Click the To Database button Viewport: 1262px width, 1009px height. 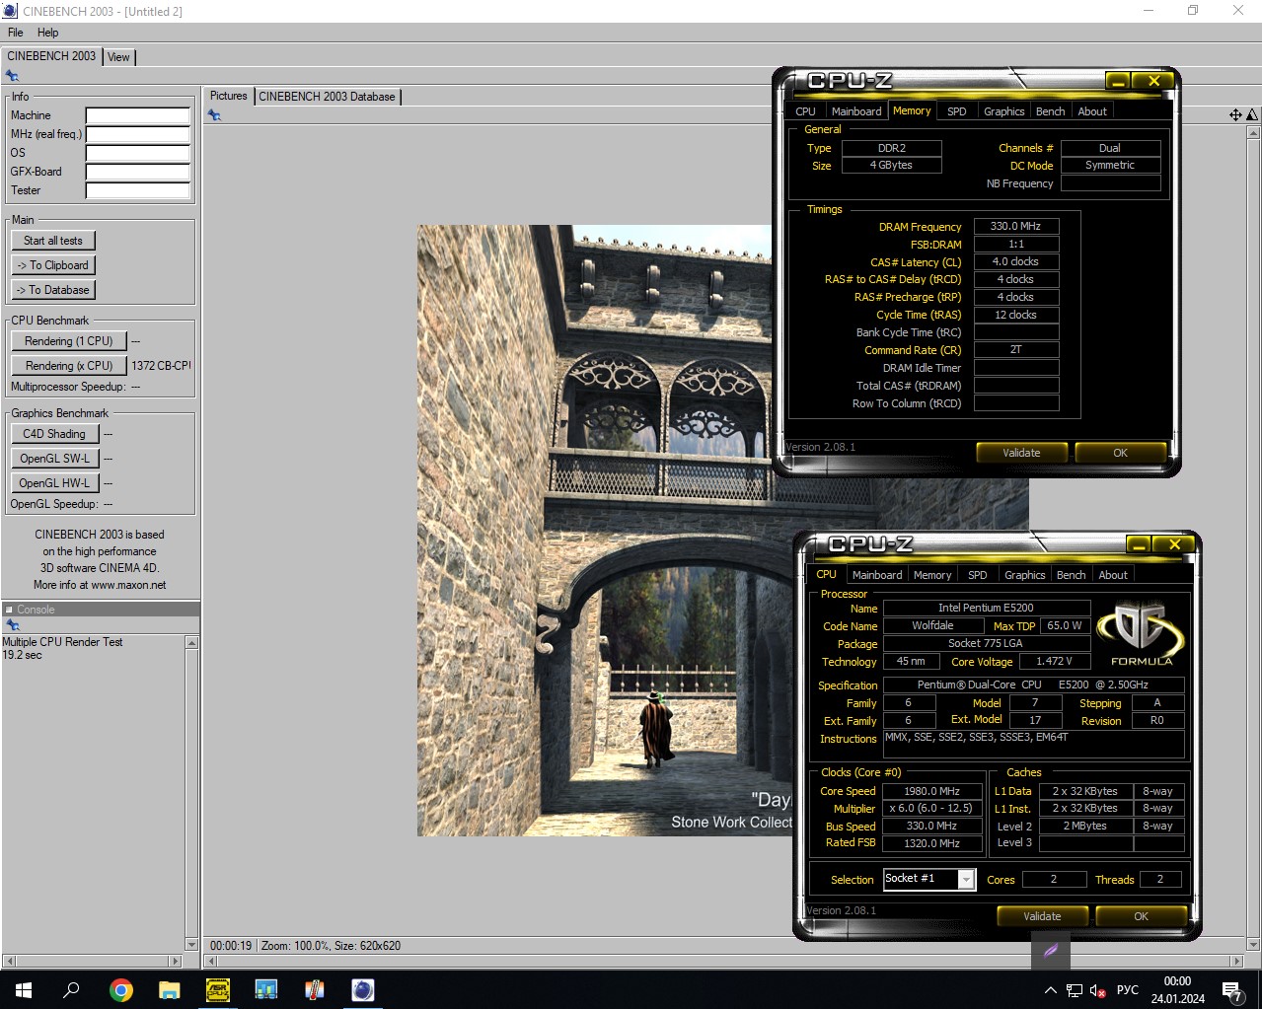[53, 290]
